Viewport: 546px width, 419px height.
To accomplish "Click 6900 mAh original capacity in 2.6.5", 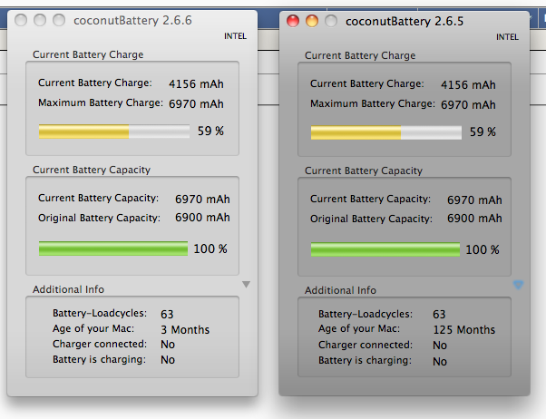I will (474, 219).
